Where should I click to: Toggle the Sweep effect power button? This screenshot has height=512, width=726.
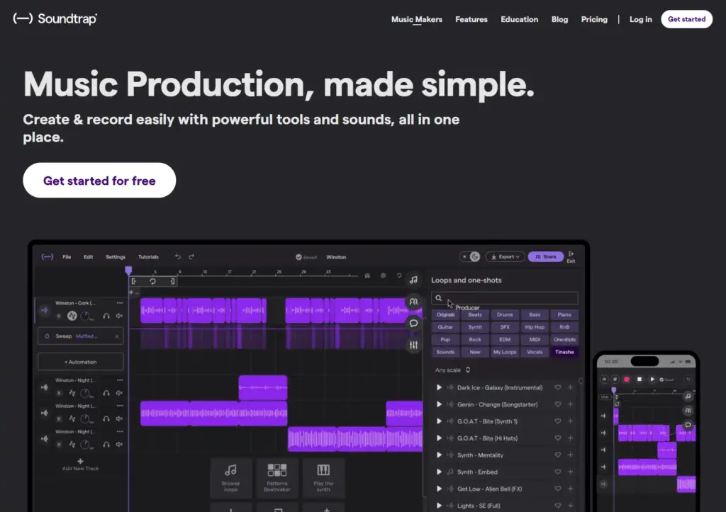(47, 336)
